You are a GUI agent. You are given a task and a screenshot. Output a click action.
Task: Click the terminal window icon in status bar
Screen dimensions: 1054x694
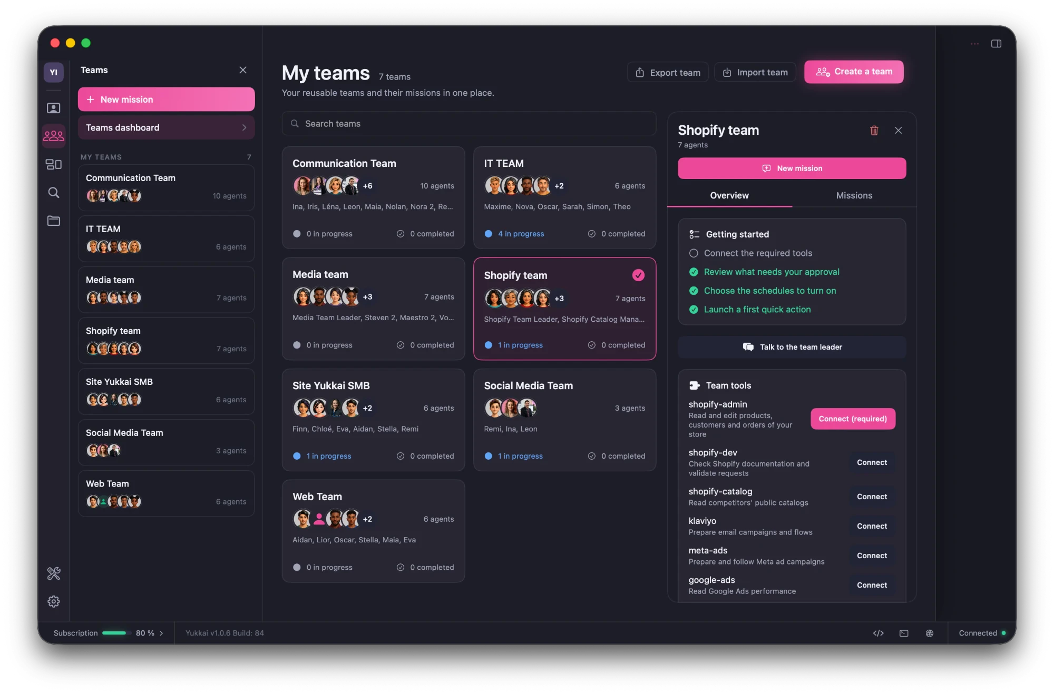click(x=904, y=633)
